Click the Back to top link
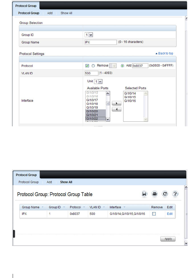Image resolution: width=189 pixels, height=278 pixels. [164, 53]
